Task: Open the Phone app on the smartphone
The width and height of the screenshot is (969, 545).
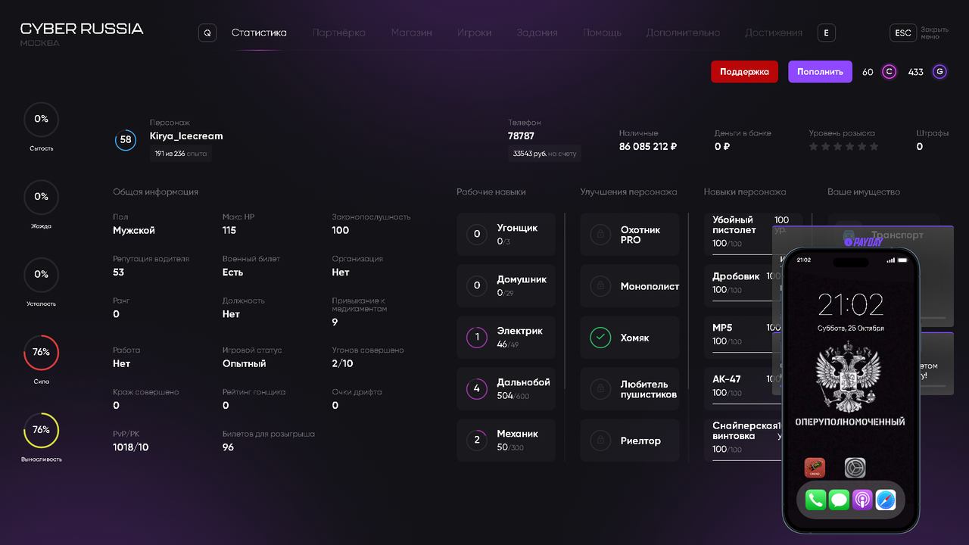Action: 815,500
